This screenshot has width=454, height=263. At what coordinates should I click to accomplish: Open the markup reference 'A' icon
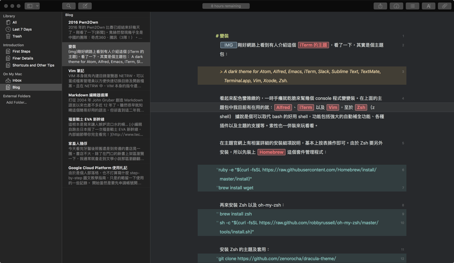point(428,6)
